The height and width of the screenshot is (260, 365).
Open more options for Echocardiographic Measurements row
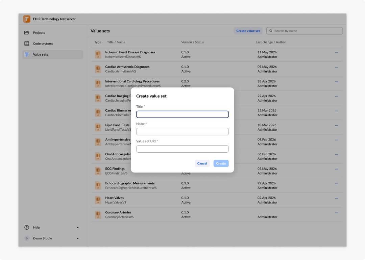336,184
